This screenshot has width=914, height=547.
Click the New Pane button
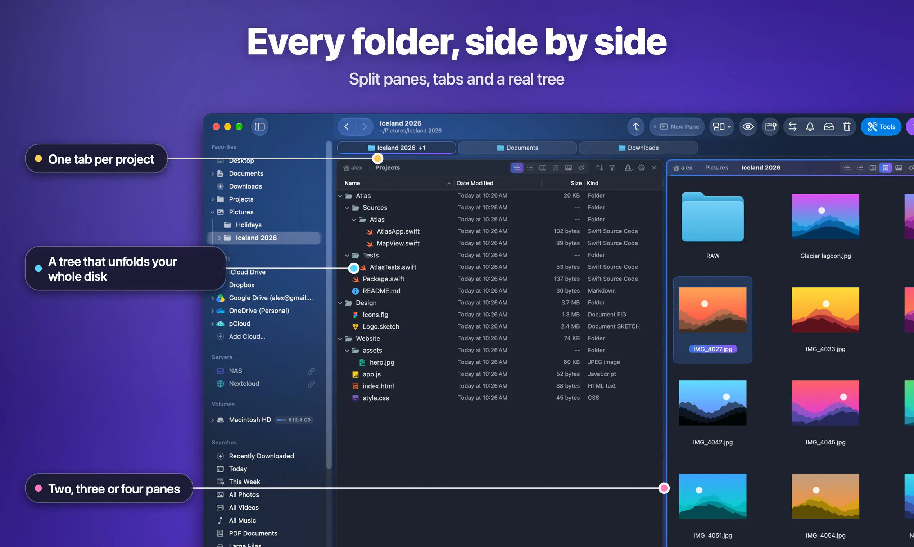677,126
